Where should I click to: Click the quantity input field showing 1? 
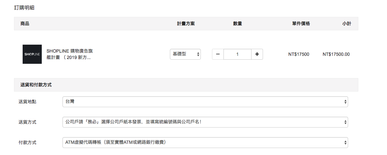[237, 54]
